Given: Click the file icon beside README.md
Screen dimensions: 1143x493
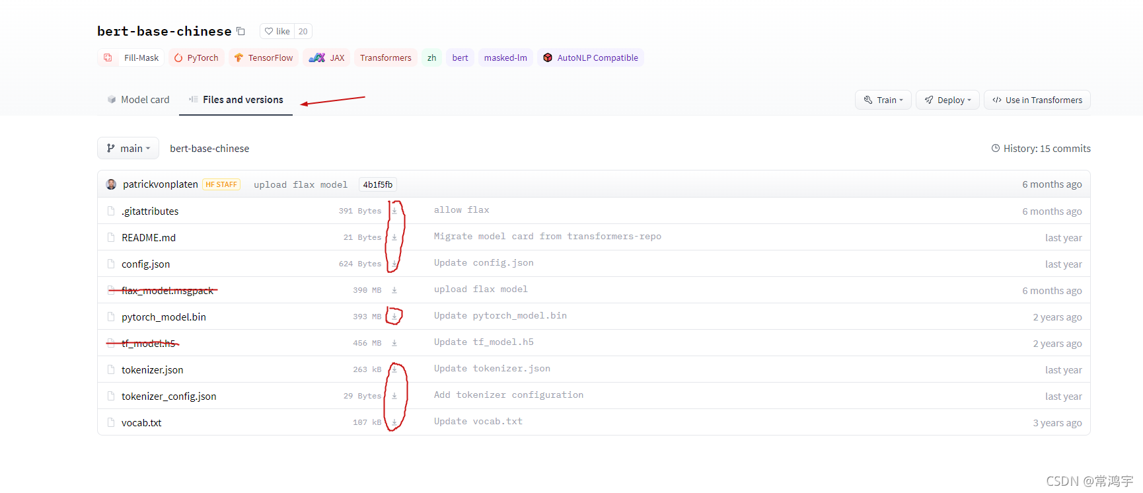Looking at the screenshot, I should click(x=111, y=237).
